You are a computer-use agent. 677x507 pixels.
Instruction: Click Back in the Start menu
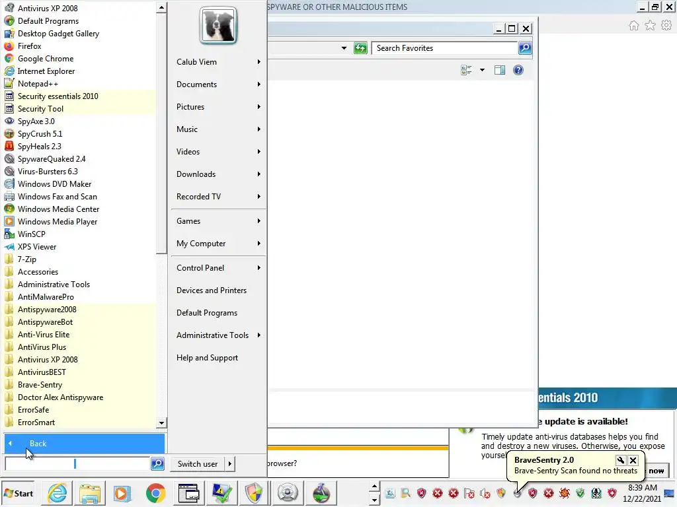[x=84, y=443]
